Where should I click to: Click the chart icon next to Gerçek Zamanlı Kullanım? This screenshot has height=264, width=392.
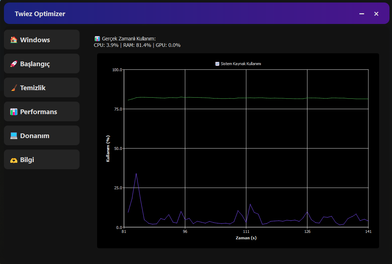[97, 39]
